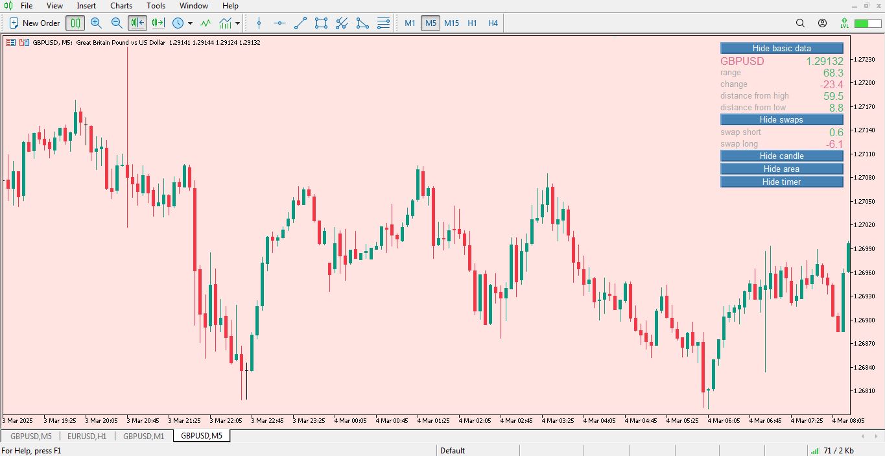Expand the timeframe clock dropdown arrow
The height and width of the screenshot is (456, 885).
[x=190, y=23]
